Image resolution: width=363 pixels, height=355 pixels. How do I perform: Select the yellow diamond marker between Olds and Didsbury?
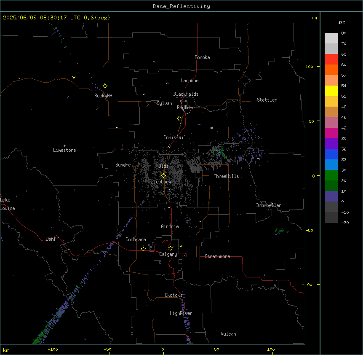[x=163, y=176]
